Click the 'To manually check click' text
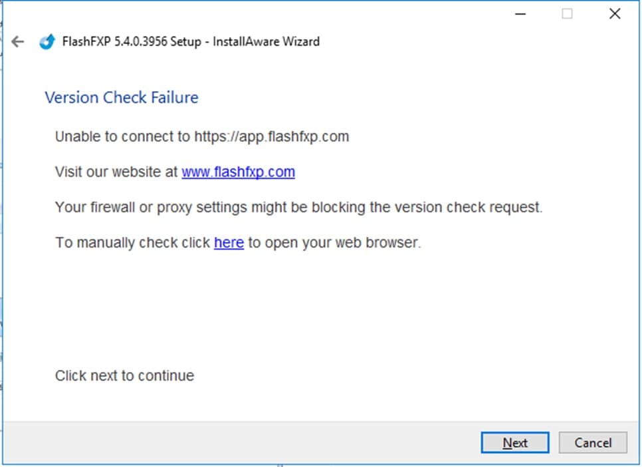This screenshot has height=467, width=642. point(133,243)
